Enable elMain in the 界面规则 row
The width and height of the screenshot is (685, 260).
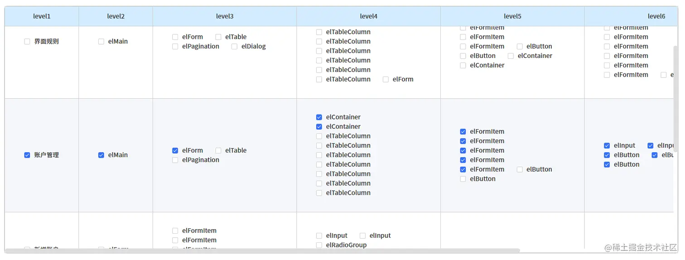(x=101, y=42)
